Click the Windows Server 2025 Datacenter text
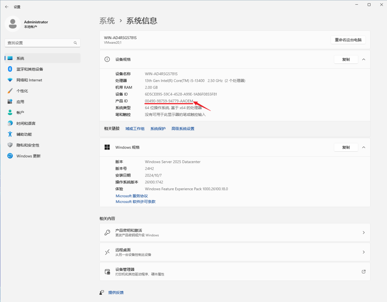 (x=172, y=162)
